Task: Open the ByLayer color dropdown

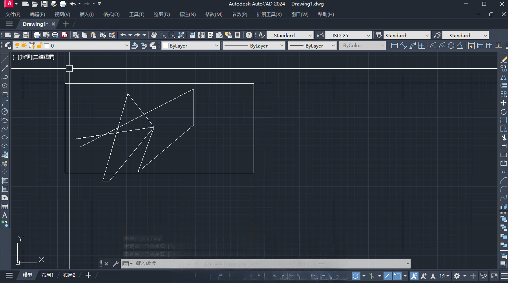Action: pyautogui.click(x=216, y=46)
